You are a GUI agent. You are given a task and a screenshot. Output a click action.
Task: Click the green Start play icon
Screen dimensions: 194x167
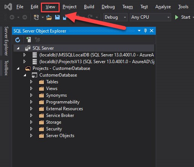click(177, 17)
